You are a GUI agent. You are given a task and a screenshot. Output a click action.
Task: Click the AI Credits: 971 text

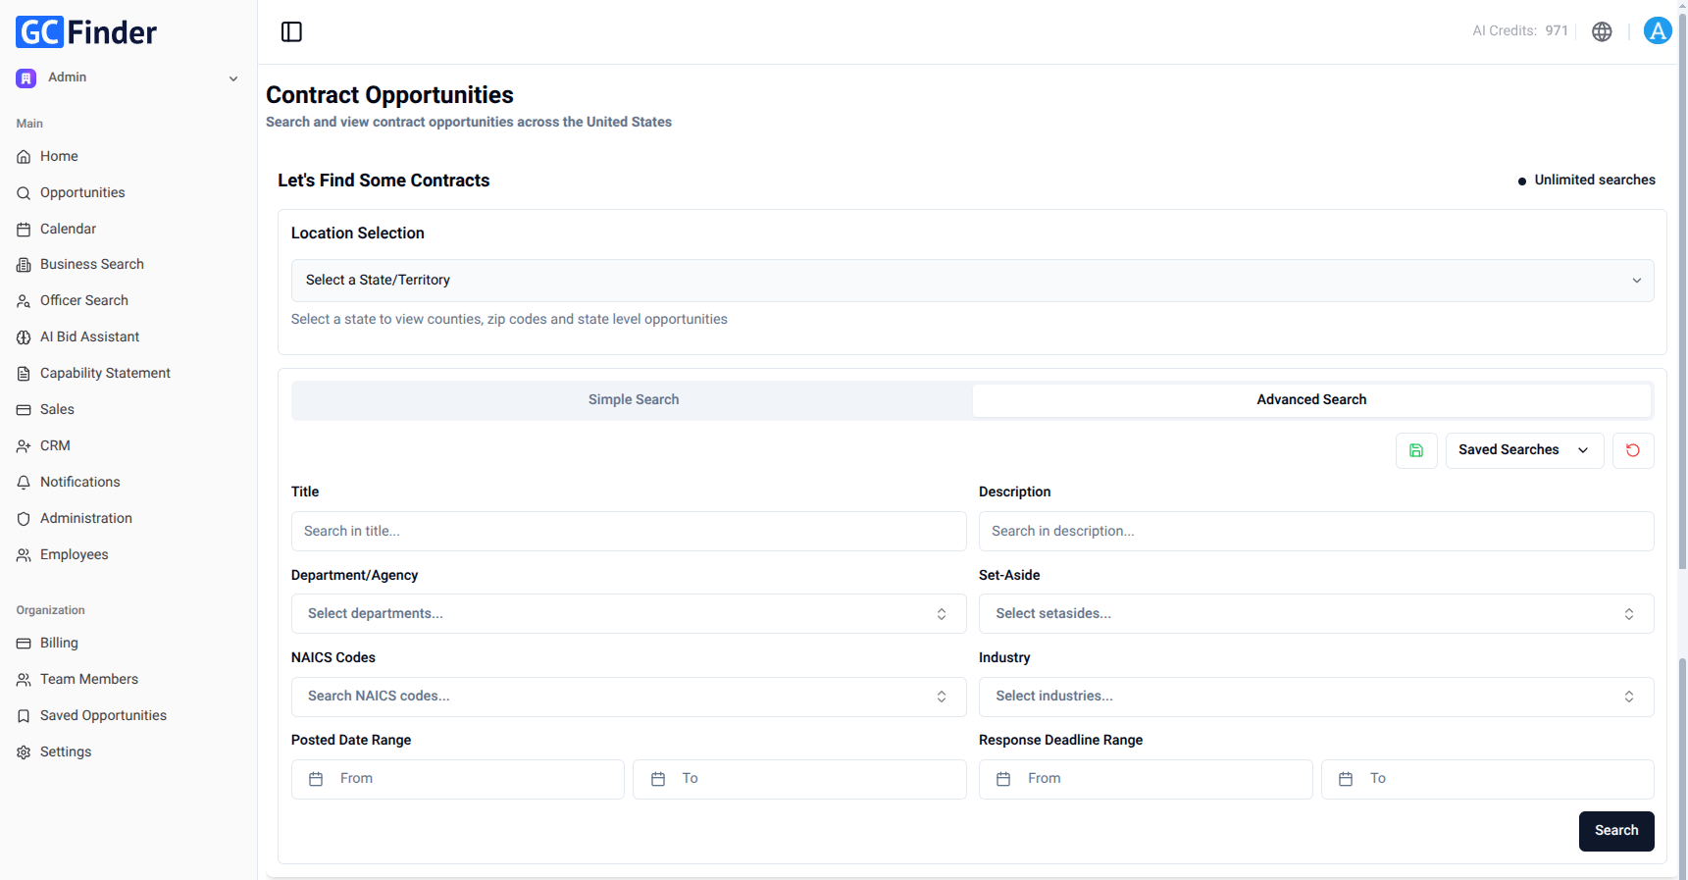tap(1520, 31)
